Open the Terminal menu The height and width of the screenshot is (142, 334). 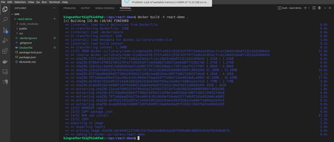(x=54, y=2)
